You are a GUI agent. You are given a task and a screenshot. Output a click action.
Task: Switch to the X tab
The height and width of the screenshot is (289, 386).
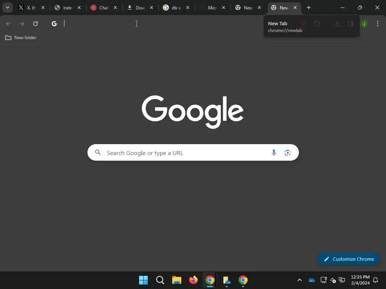31,8
